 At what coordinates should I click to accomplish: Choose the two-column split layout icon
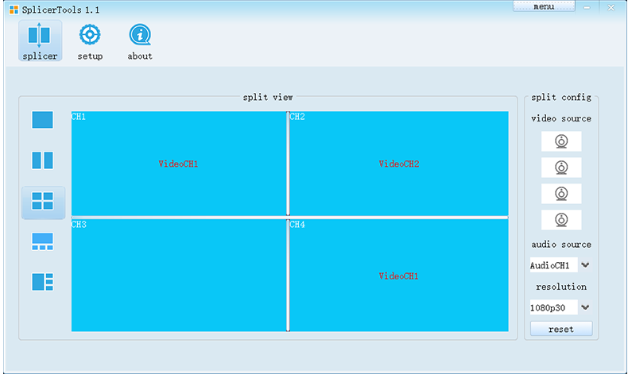(x=42, y=160)
